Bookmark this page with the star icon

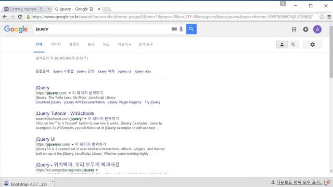[x=322, y=17]
